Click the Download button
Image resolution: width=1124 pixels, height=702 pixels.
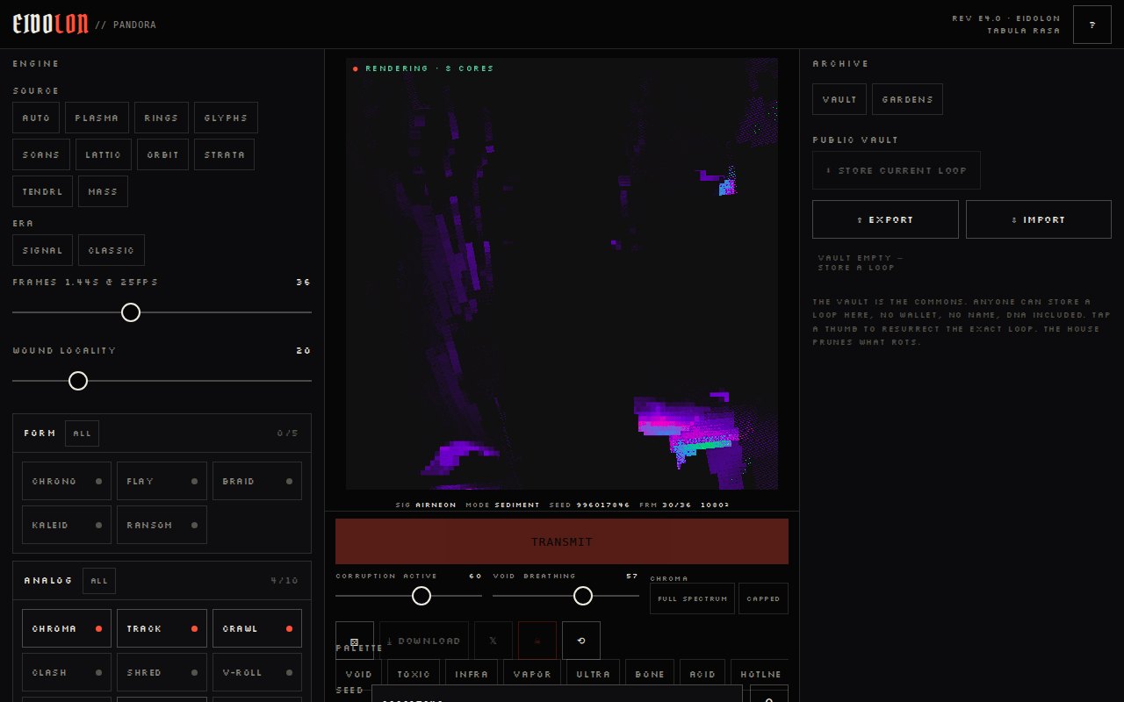point(424,641)
